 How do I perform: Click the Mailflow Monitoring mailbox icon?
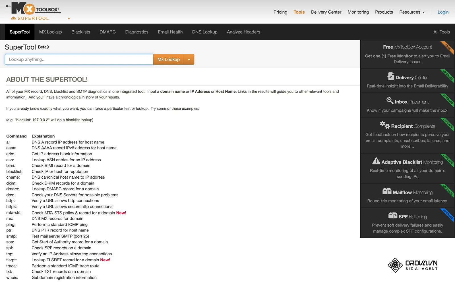pos(387,191)
